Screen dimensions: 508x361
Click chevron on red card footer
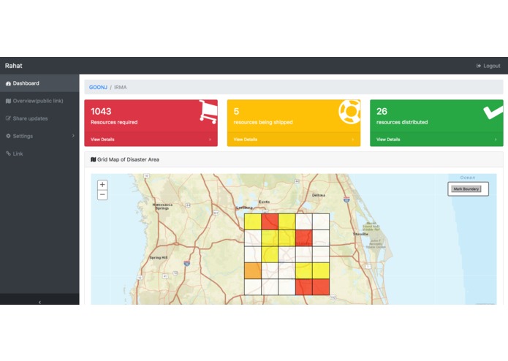pyautogui.click(x=210, y=140)
